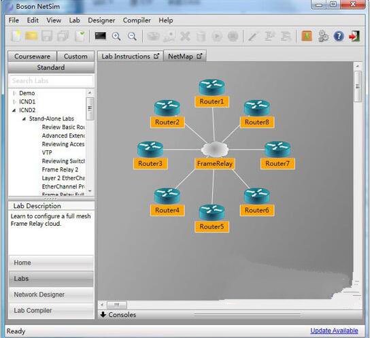Click the Search Labs input field
This screenshot has height=338, width=372.
pyautogui.click(x=51, y=81)
